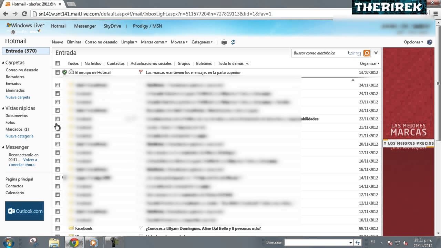Click the Buscar correo electrónico search field
This screenshot has height=248, width=441.
319,53
